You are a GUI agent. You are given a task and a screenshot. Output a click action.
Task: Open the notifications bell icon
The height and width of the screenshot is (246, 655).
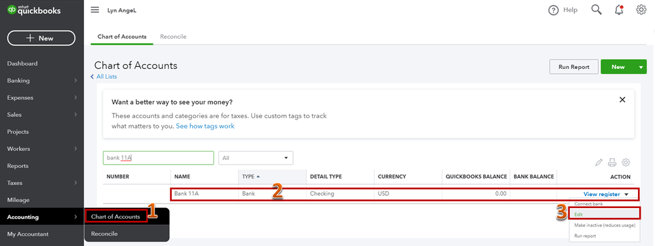619,10
